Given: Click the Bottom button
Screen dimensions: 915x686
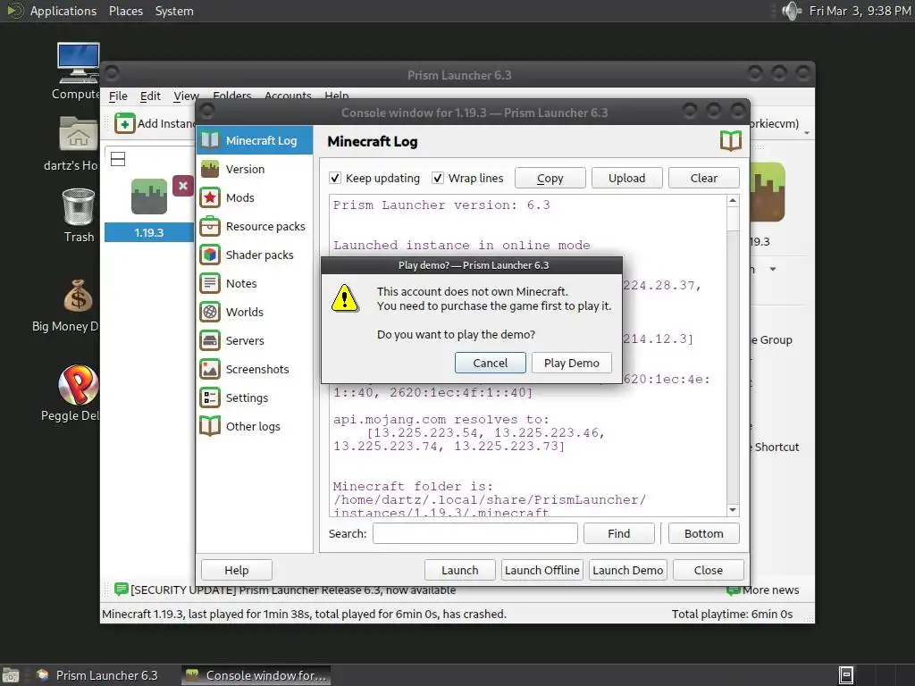Looking at the screenshot, I should pyautogui.click(x=704, y=533).
